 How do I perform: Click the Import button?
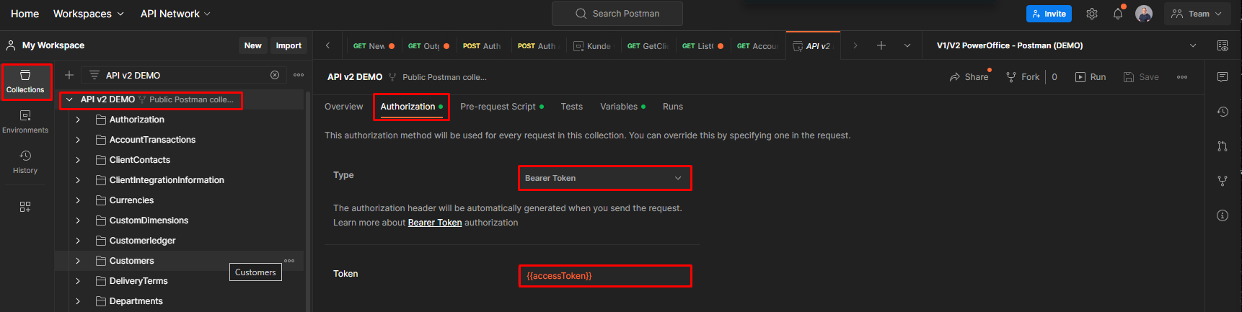[x=289, y=45]
